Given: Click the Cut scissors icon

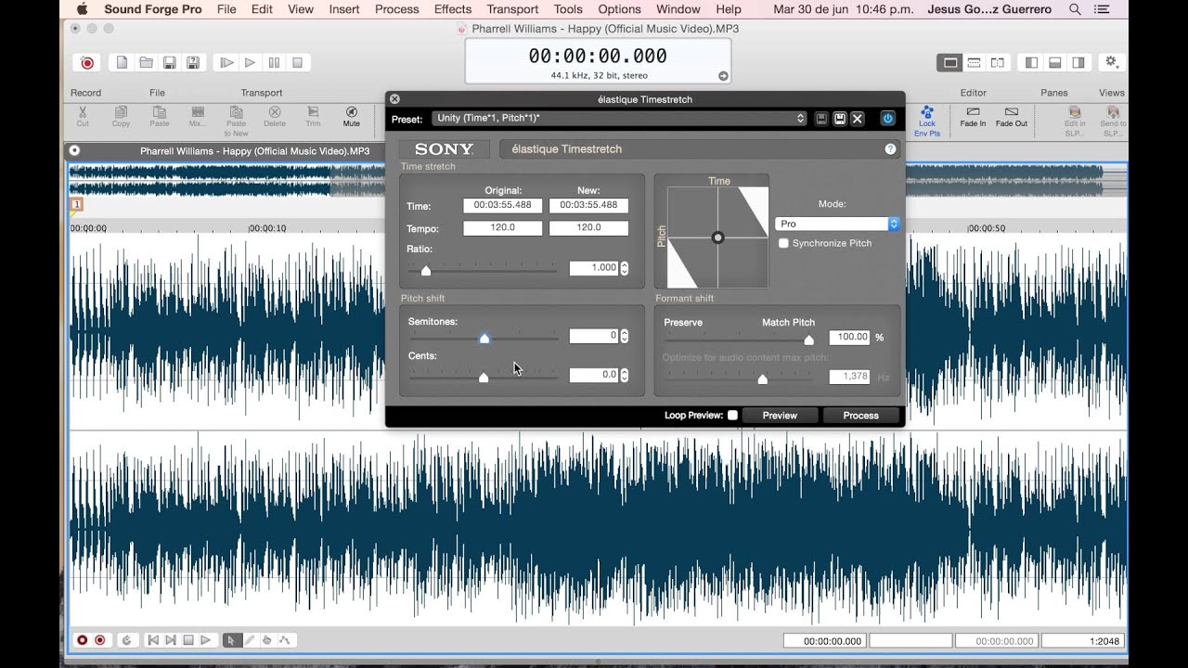Looking at the screenshot, I should 83,116.
